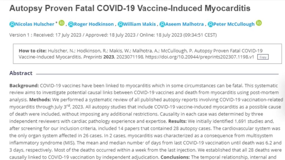
Task: Click the article title heading
Action: tap(130, 8)
